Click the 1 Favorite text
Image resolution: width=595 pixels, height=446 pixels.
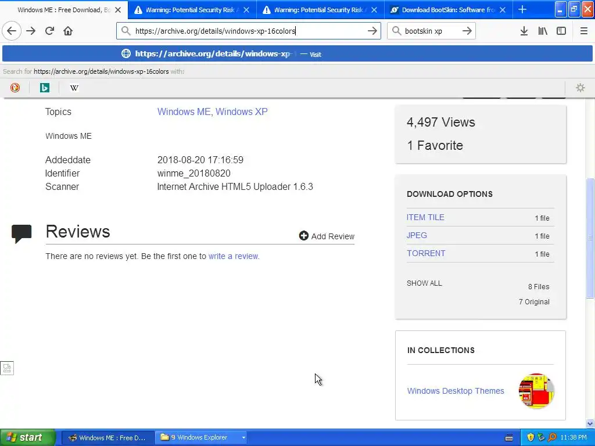[x=435, y=145]
